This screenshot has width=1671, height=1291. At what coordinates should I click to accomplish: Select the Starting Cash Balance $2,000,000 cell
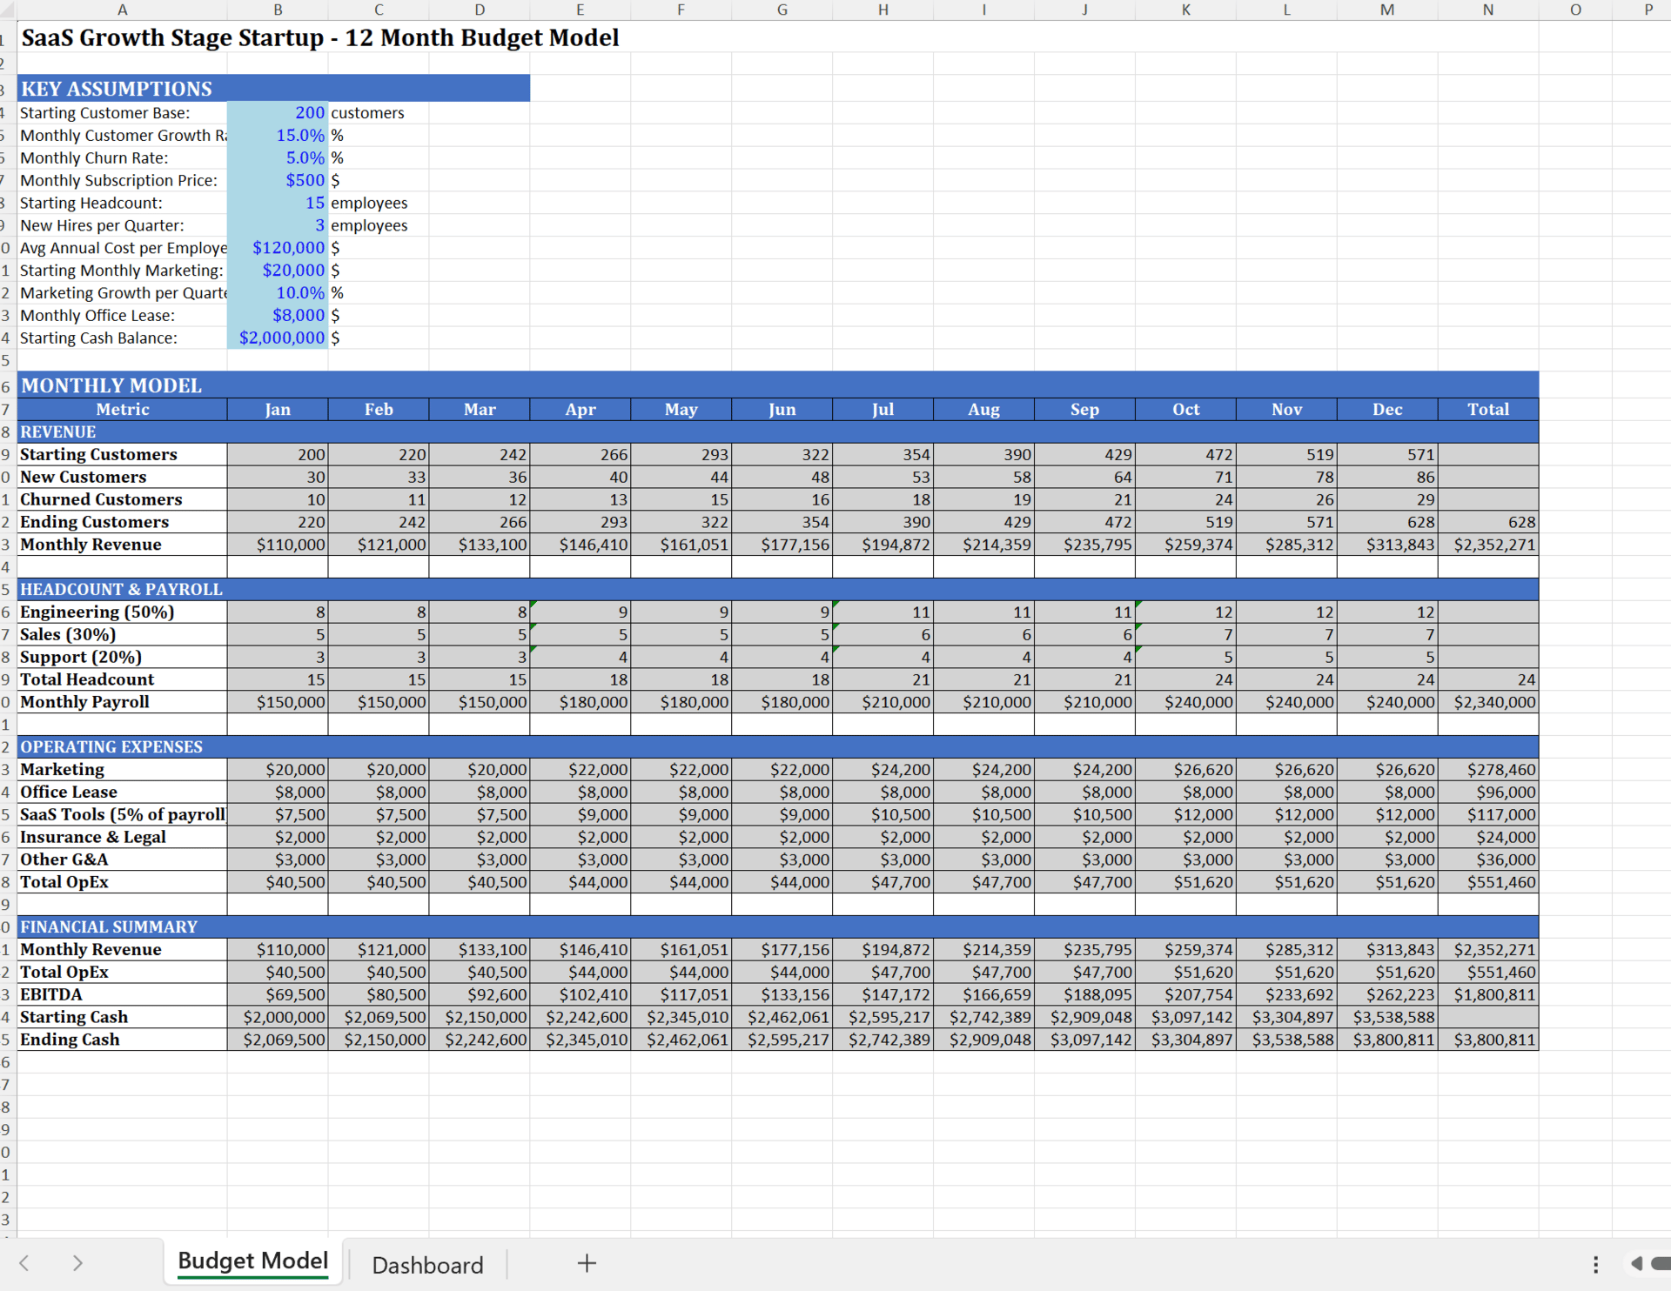(x=278, y=338)
